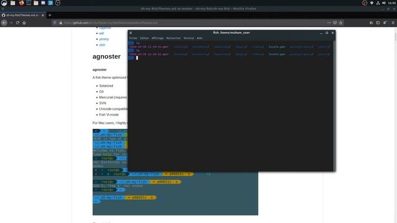Open the Rechercher menu in terminal

pyautogui.click(x=174, y=38)
